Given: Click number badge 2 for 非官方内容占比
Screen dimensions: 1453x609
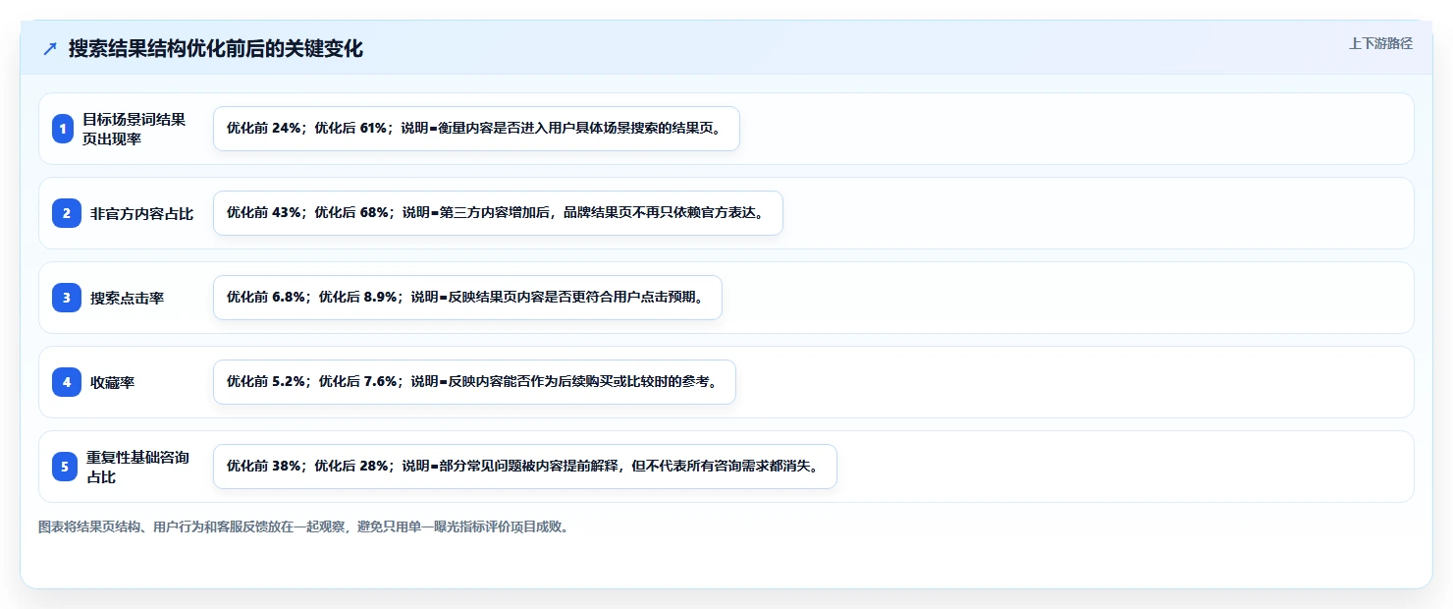Looking at the screenshot, I should coord(67,213).
